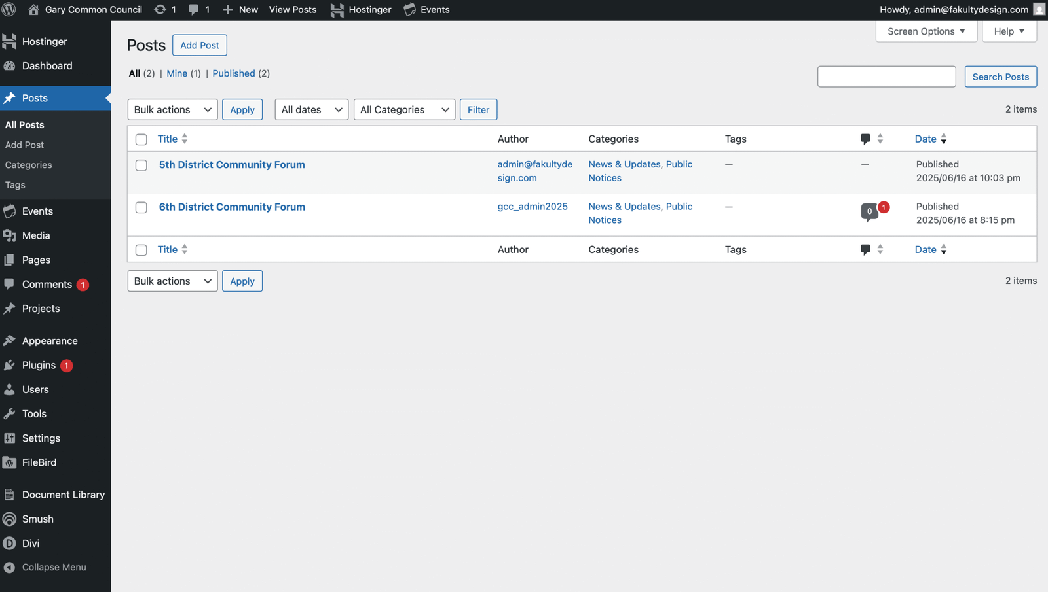The image size is (1048, 592).
Task: Open the All Categories dropdown
Action: point(404,109)
